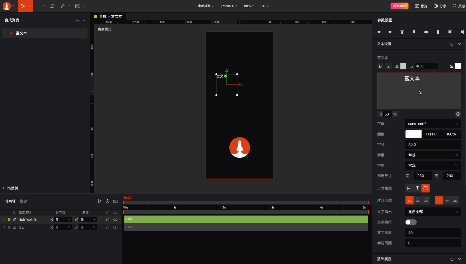Open the timeline curve editor icon
The height and width of the screenshot is (264, 466).
116,201
